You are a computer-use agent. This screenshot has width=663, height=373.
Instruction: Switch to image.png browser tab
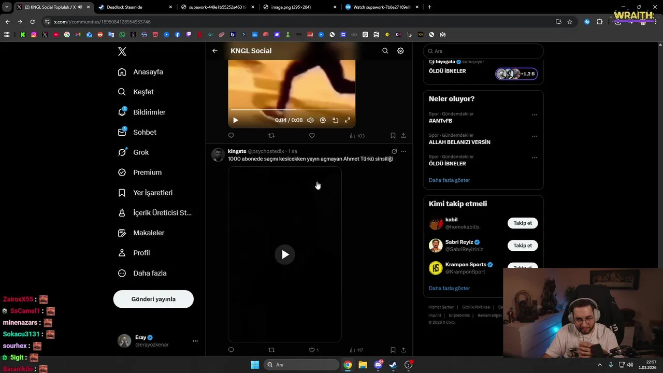click(x=299, y=7)
